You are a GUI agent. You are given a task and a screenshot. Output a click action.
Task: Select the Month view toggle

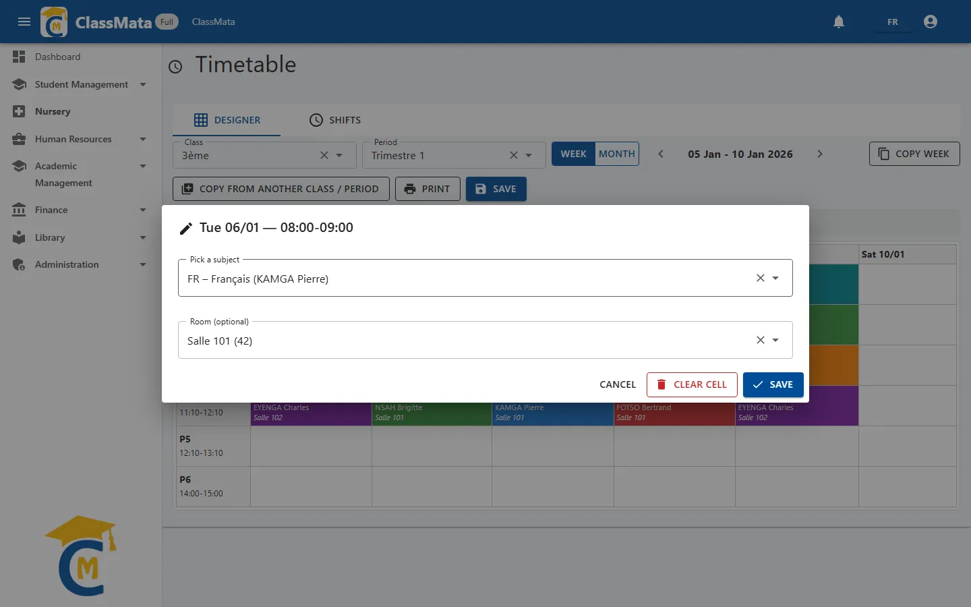pos(617,154)
